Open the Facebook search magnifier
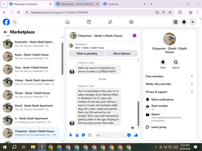 [15, 22]
